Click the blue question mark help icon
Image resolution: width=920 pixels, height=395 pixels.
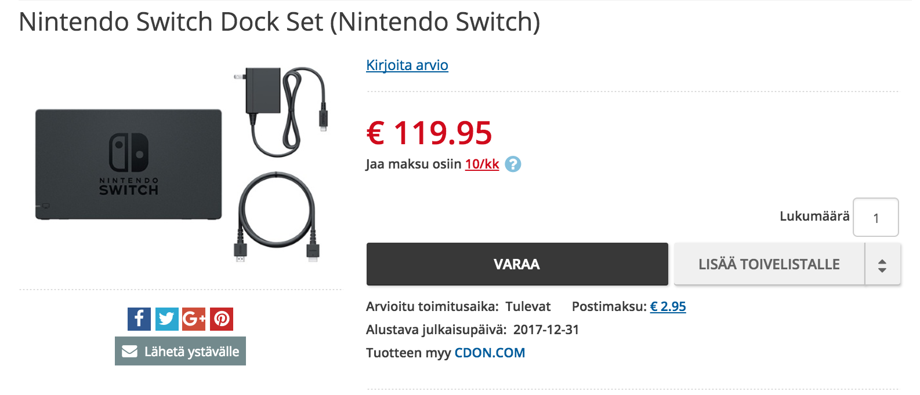coord(513,164)
